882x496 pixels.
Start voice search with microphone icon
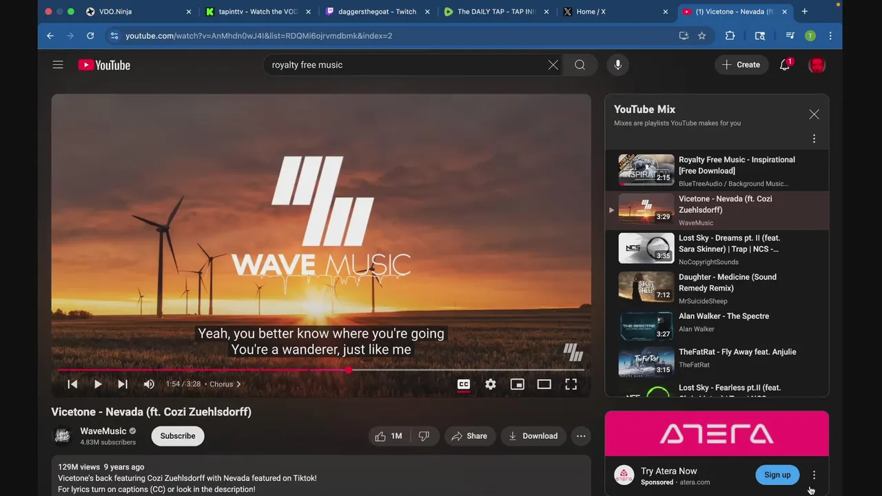pos(618,65)
